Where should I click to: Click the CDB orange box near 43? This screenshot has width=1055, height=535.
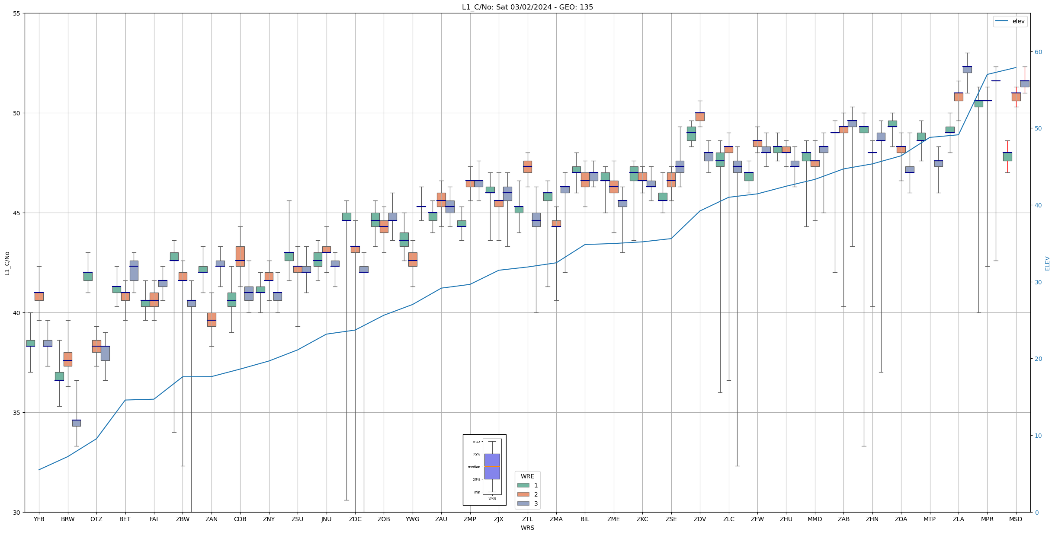[x=240, y=256]
